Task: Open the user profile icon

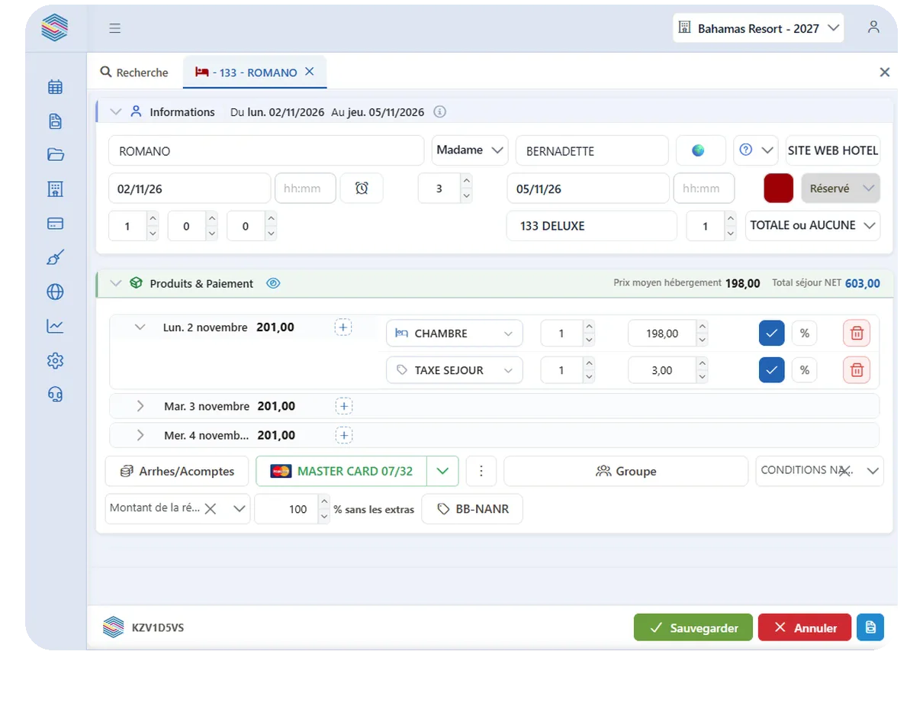Action: coord(873,27)
